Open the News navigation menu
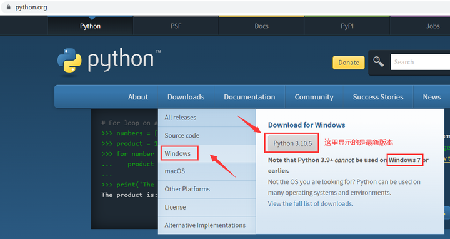 coord(432,97)
